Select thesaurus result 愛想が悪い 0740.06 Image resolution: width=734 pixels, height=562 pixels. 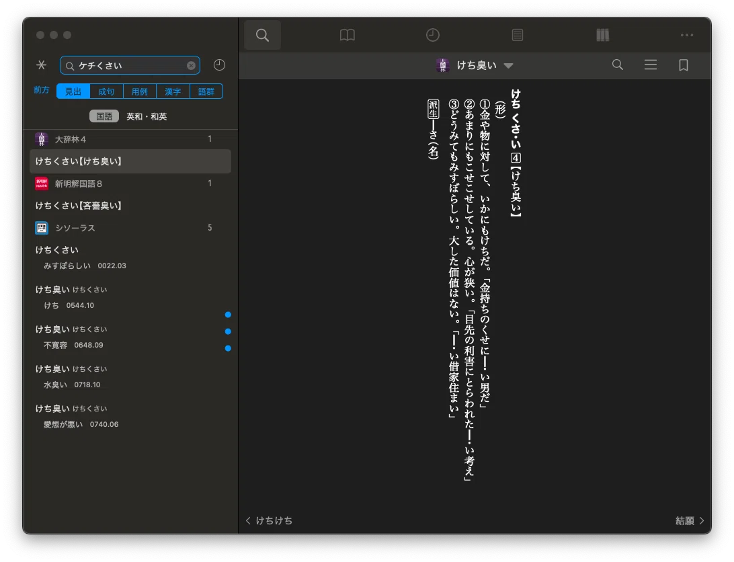pyautogui.click(x=130, y=417)
